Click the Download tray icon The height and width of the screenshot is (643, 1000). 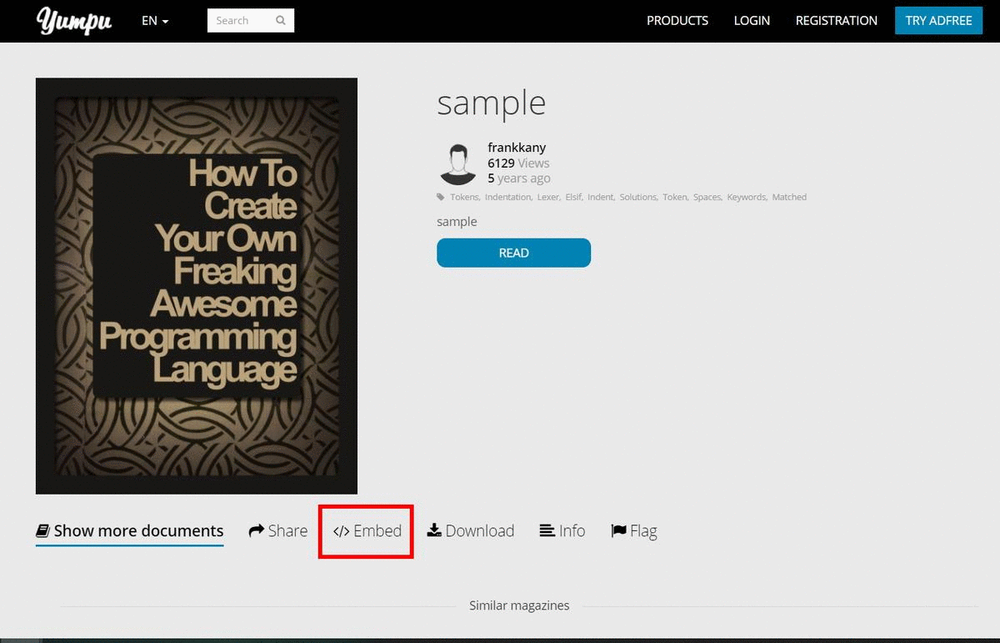[434, 530]
